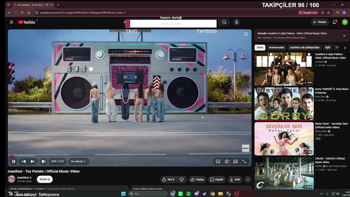This screenshot has height=197, width=350.
Task: Reload the page in the browser
Action: click(x=22, y=13)
